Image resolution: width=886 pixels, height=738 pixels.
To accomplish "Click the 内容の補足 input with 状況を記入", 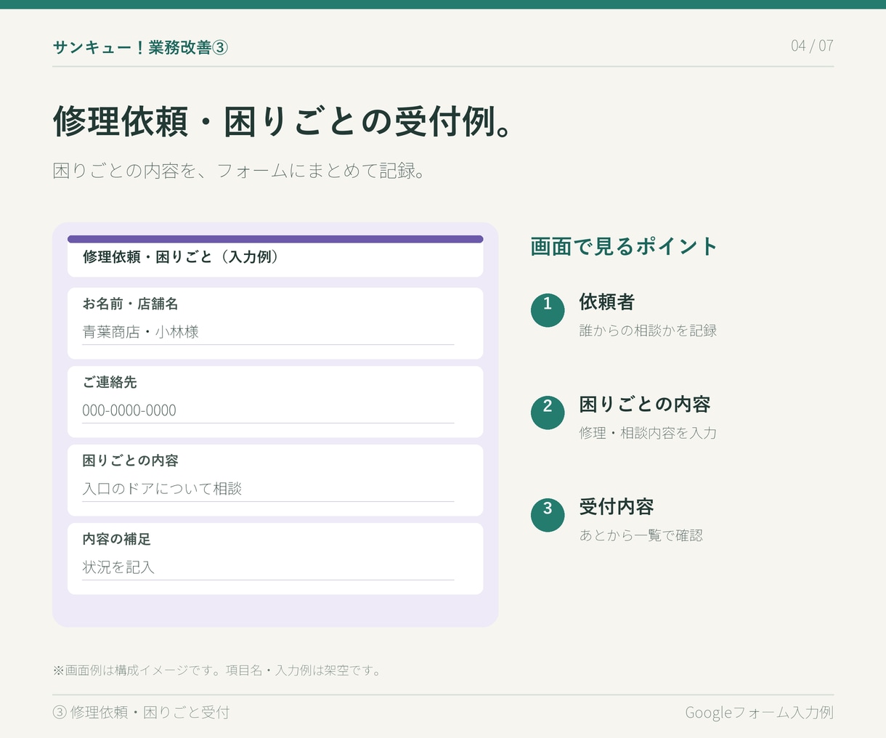I will click(x=268, y=567).
